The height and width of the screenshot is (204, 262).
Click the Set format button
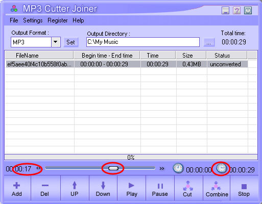(x=70, y=42)
